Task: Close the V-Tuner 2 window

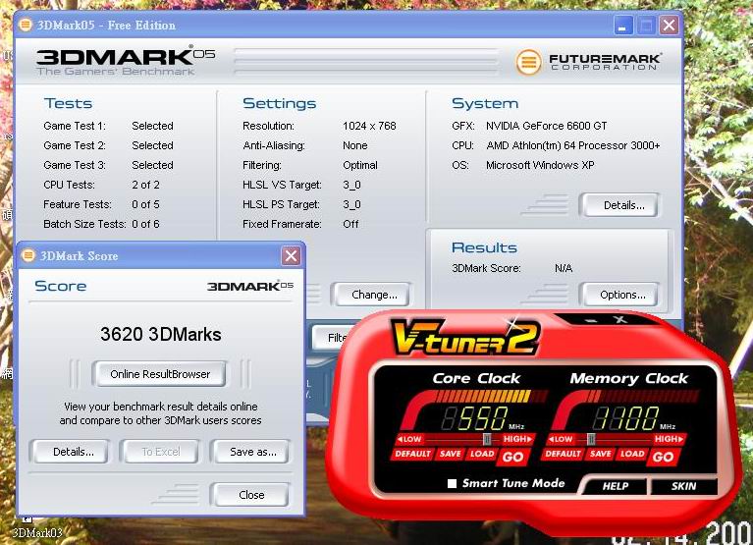Action: (620, 319)
